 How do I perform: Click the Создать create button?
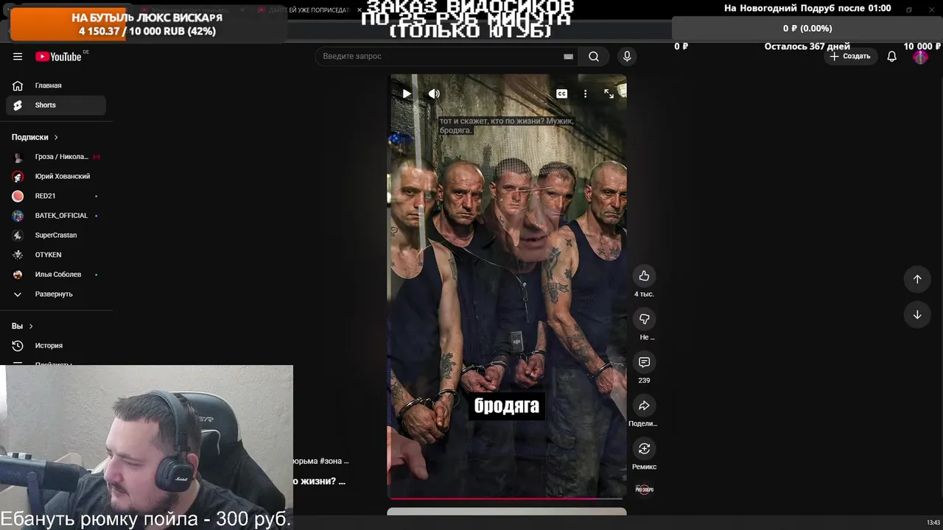pyautogui.click(x=849, y=57)
